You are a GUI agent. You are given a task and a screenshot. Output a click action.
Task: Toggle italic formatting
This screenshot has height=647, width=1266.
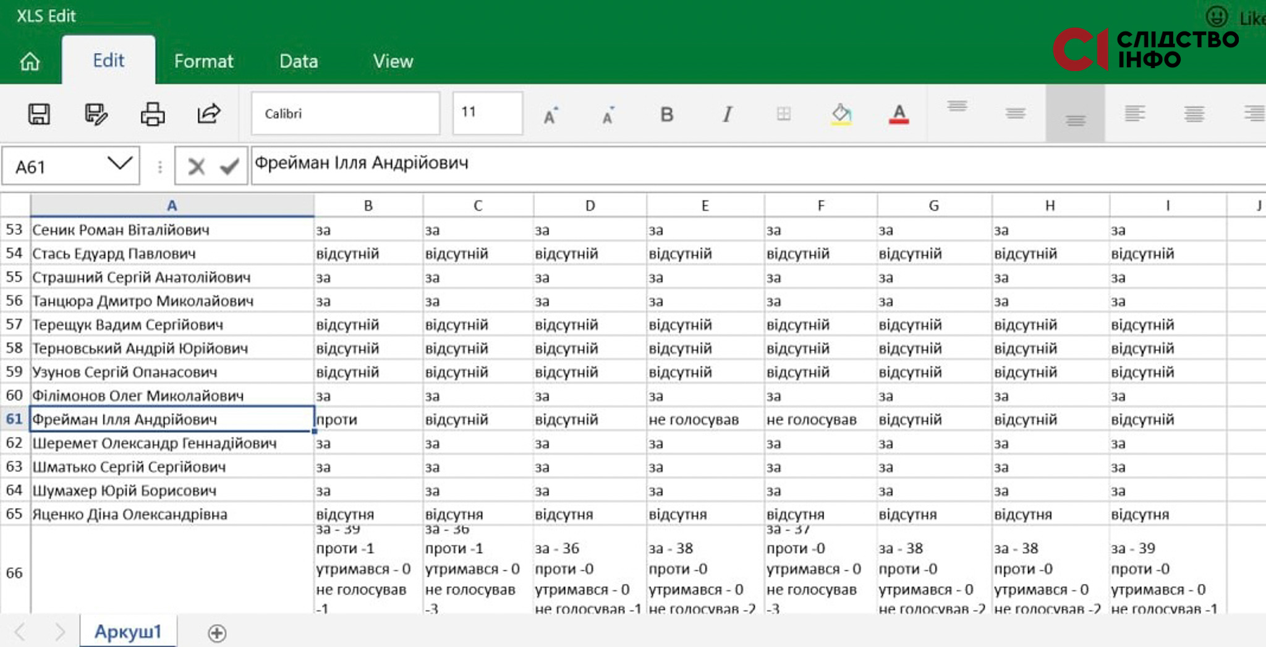tap(727, 114)
